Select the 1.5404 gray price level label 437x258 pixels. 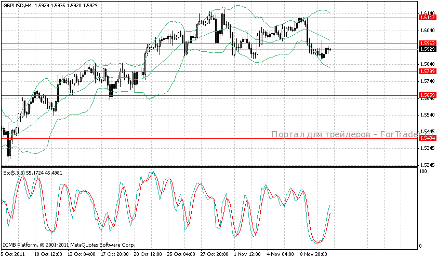pyautogui.click(x=426, y=139)
